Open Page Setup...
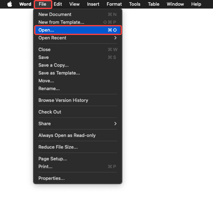This screenshot has width=213, height=204. (x=77, y=159)
